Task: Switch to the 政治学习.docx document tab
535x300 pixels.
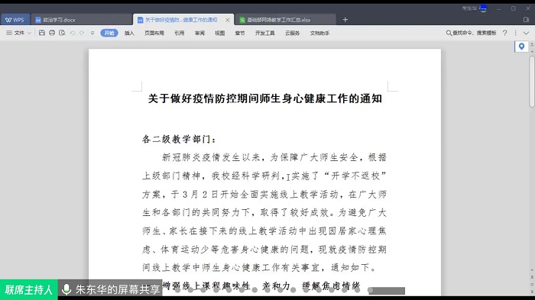Action: click(82, 20)
